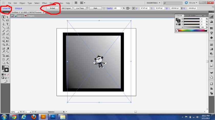The height and width of the screenshot is (120, 215).
Task: Click the Embed button
Action: (x=52, y=8)
